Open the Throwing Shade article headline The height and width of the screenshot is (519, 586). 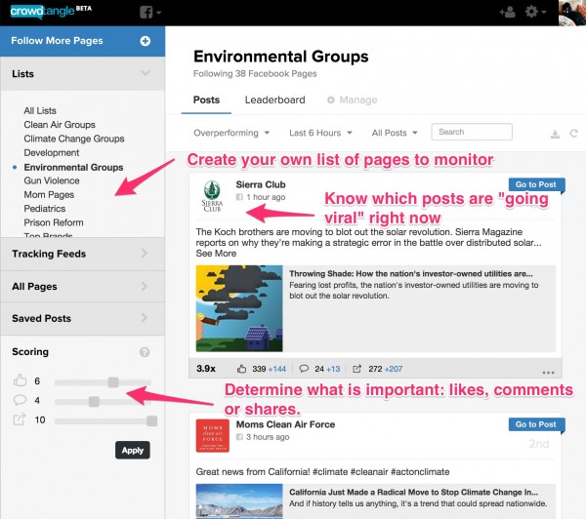[x=411, y=274]
